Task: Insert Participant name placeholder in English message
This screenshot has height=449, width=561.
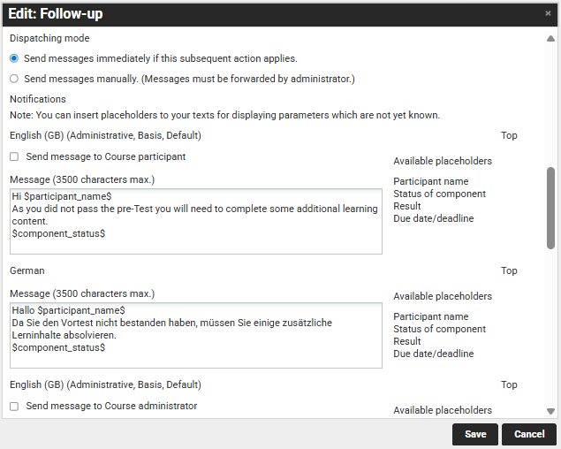Action: coord(430,181)
